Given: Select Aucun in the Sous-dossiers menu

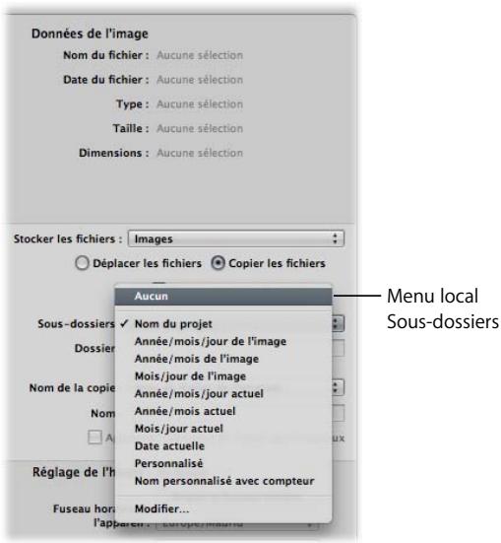Looking at the screenshot, I should coord(223,297).
